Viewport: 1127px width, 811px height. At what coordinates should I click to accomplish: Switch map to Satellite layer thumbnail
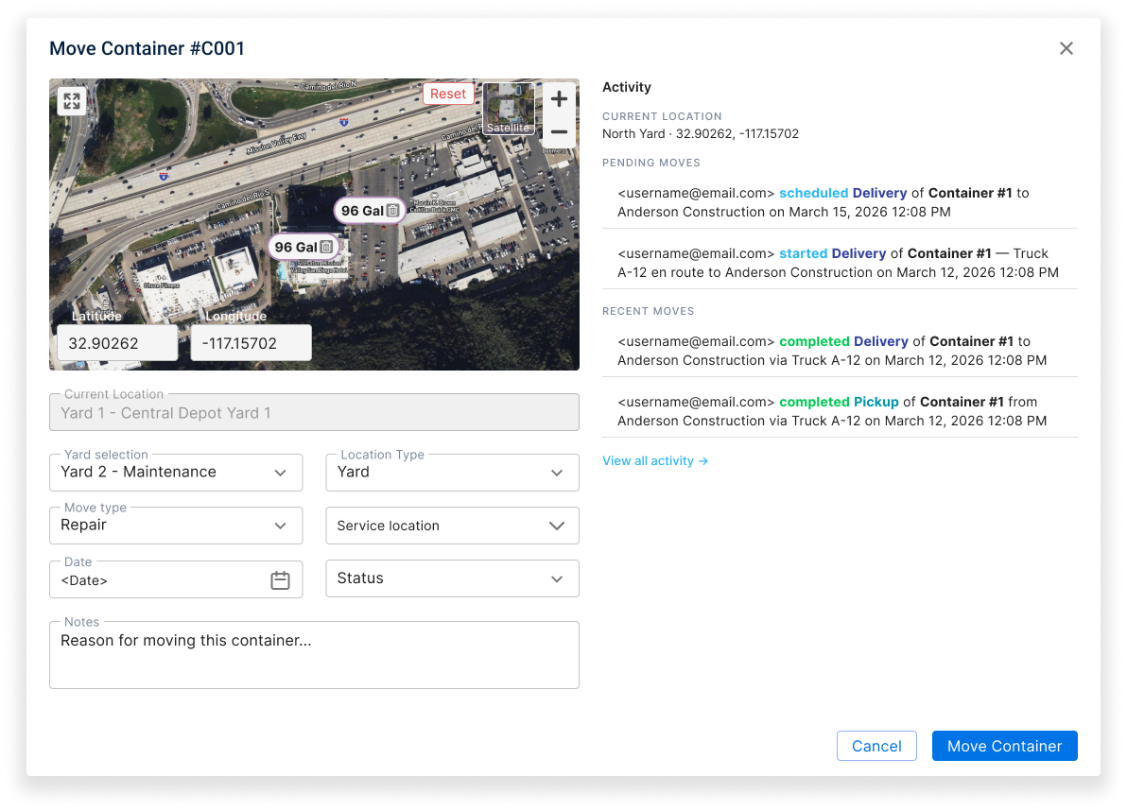508,109
